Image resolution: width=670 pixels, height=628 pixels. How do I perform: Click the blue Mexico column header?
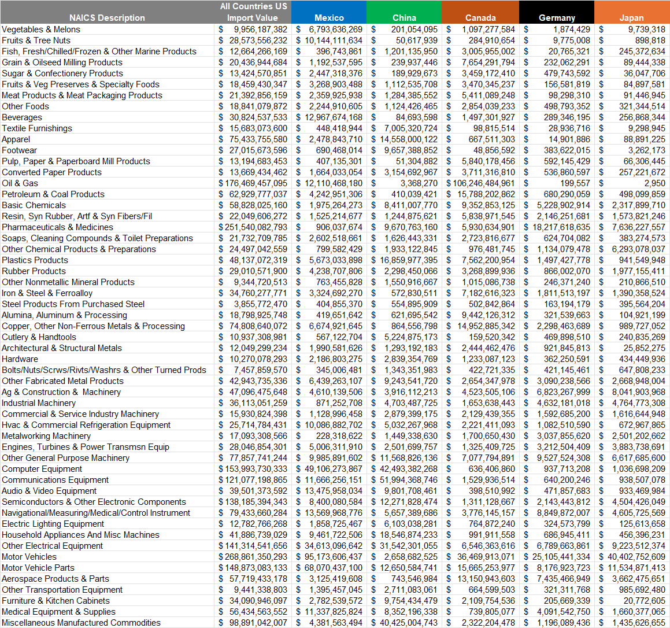tap(329, 12)
